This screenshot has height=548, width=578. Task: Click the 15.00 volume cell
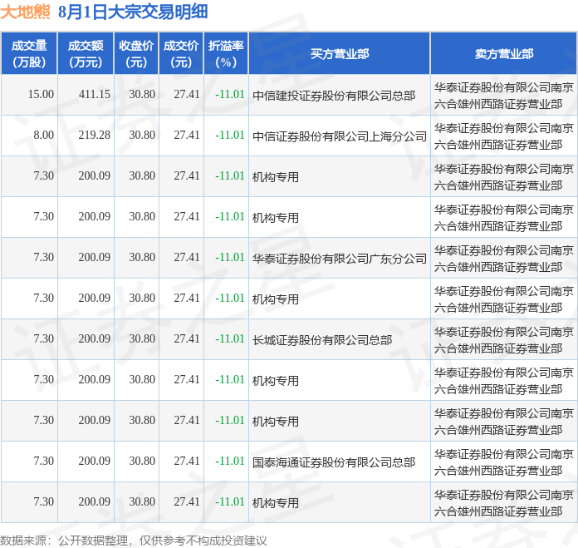(x=41, y=95)
